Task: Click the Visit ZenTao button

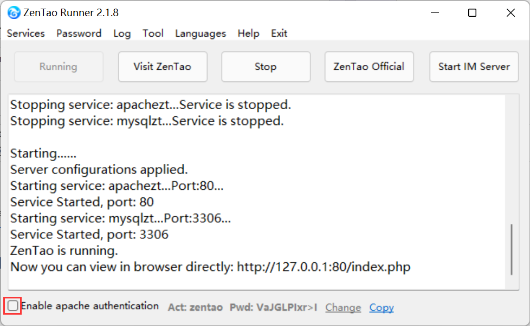Action: [163, 66]
